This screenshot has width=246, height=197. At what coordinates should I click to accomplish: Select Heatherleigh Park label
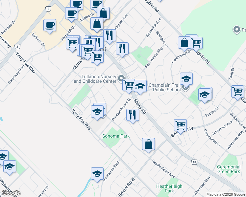[169, 188]
